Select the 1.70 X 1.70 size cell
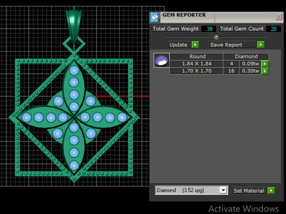Screen dimensions: 286x214 [x=197, y=71]
